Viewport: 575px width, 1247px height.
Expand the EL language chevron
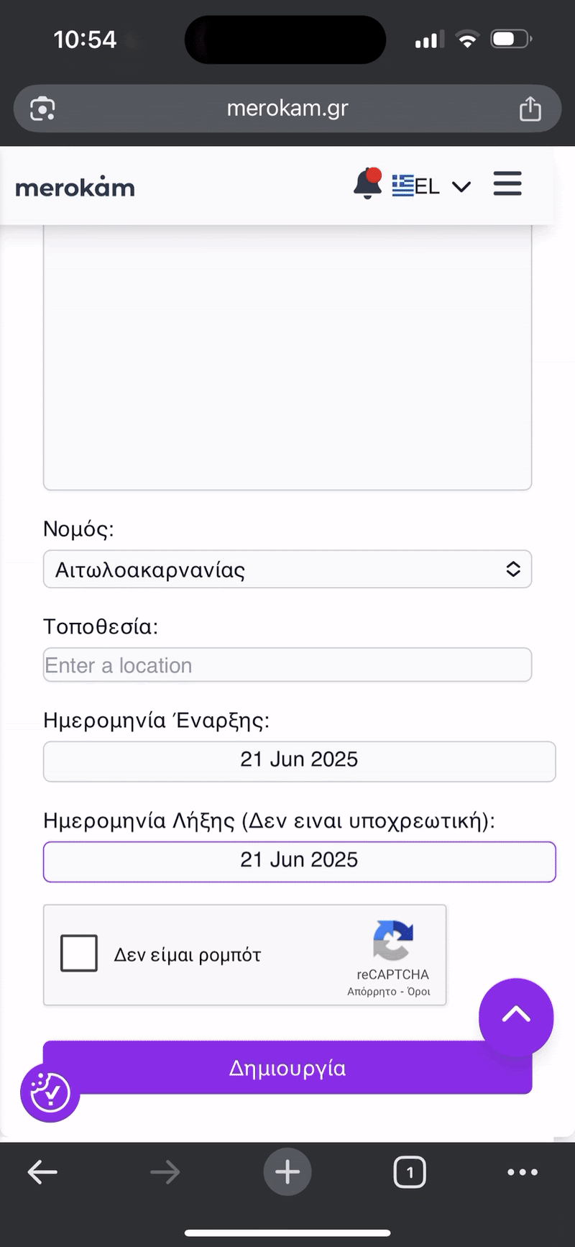461,186
